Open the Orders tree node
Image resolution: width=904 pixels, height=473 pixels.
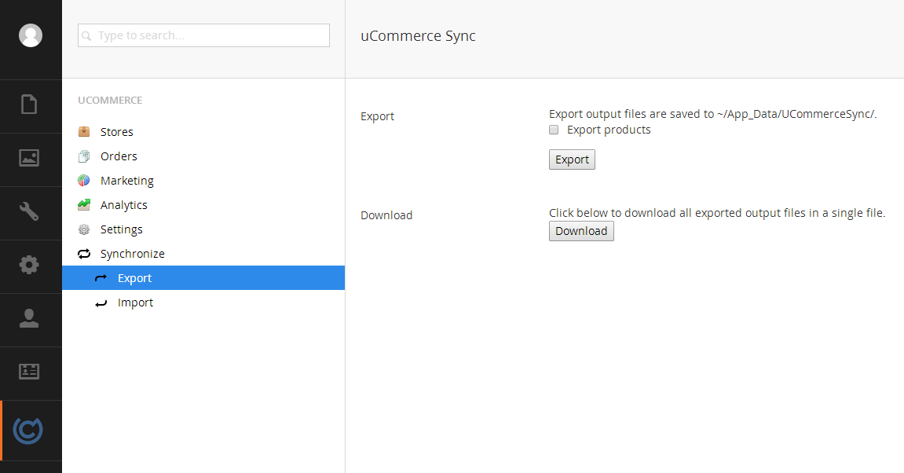(119, 156)
